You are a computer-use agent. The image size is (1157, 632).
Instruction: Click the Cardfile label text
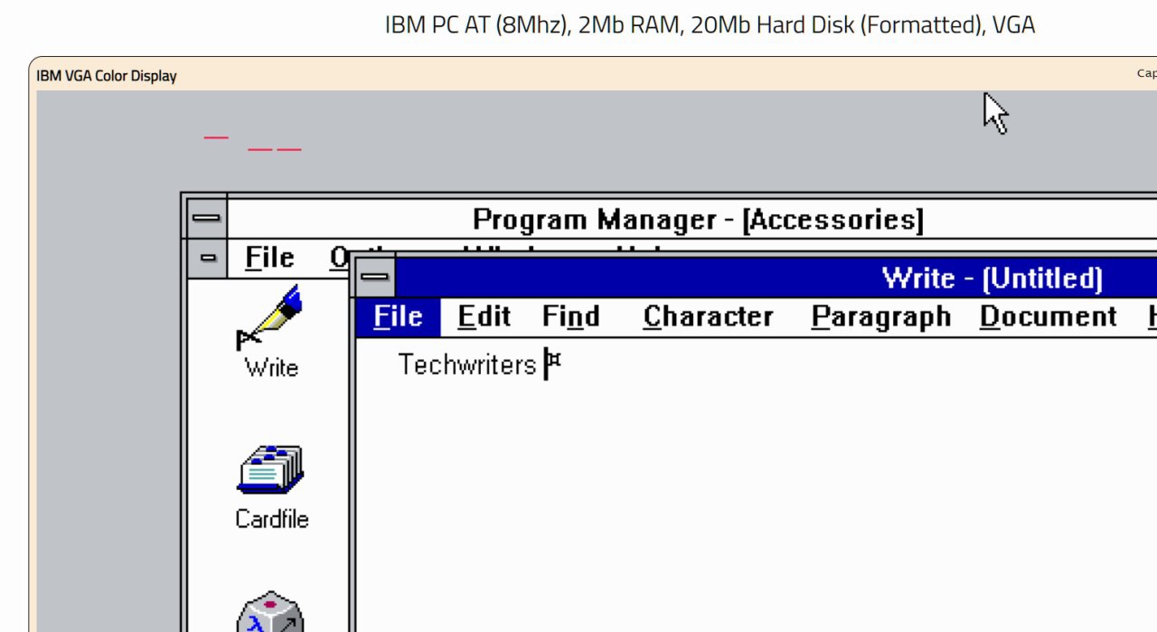[271, 519]
